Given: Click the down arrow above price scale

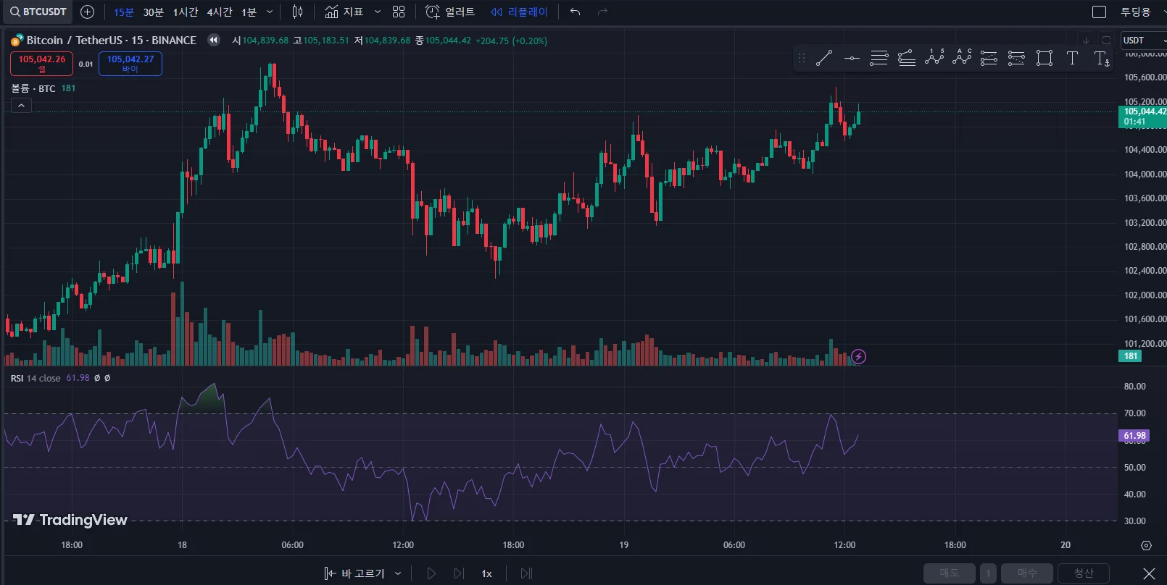Looking at the screenshot, I should coord(1086,41).
